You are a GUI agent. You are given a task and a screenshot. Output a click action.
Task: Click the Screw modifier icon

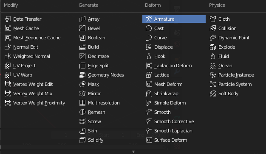coord(82,121)
